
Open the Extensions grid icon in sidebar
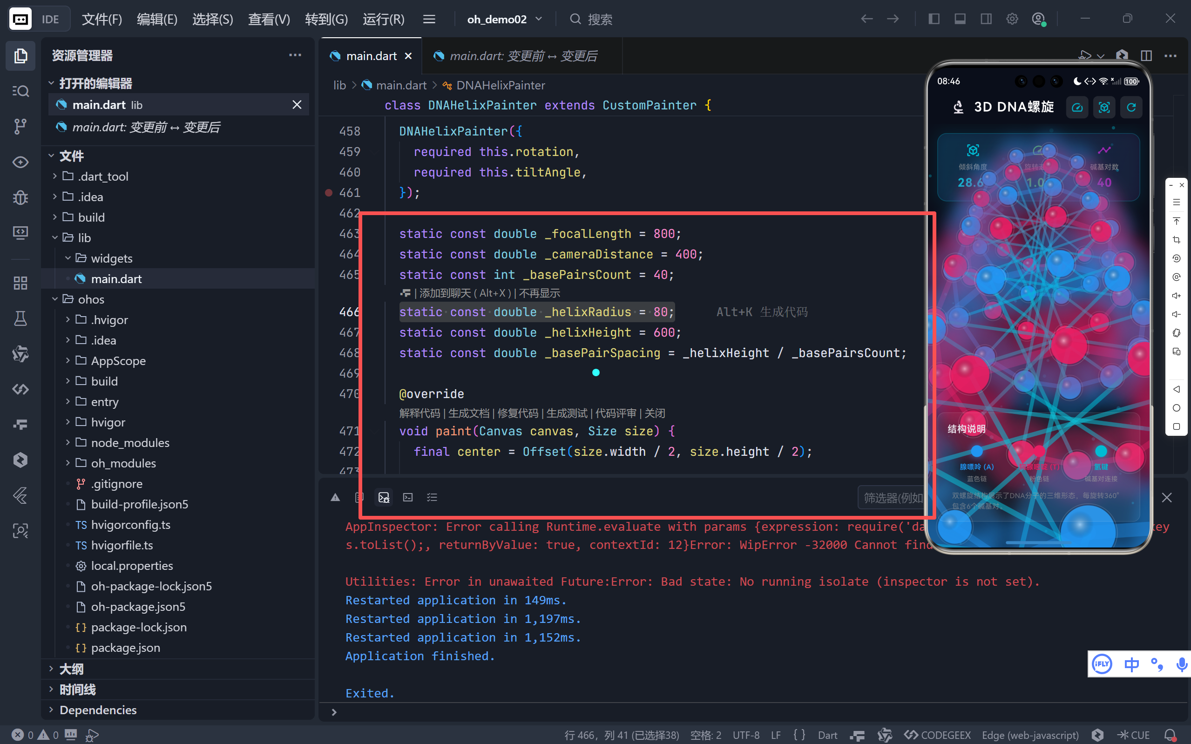coord(20,283)
